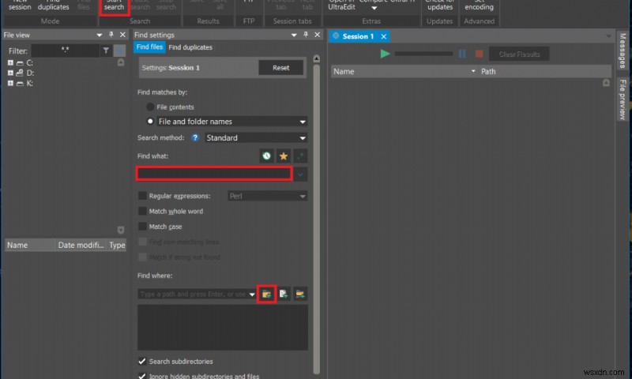Click the File view Filter input field
Image resolution: width=632 pixels, height=379 pixels.
coord(65,51)
